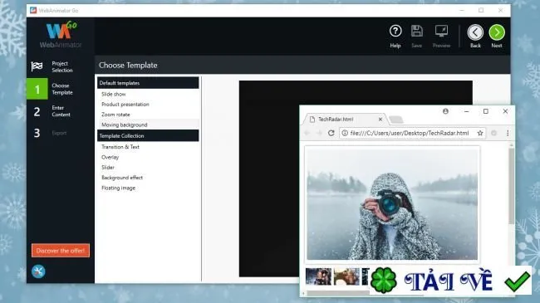
Task: Click the main photographer image in browser
Action: (x=392, y=204)
